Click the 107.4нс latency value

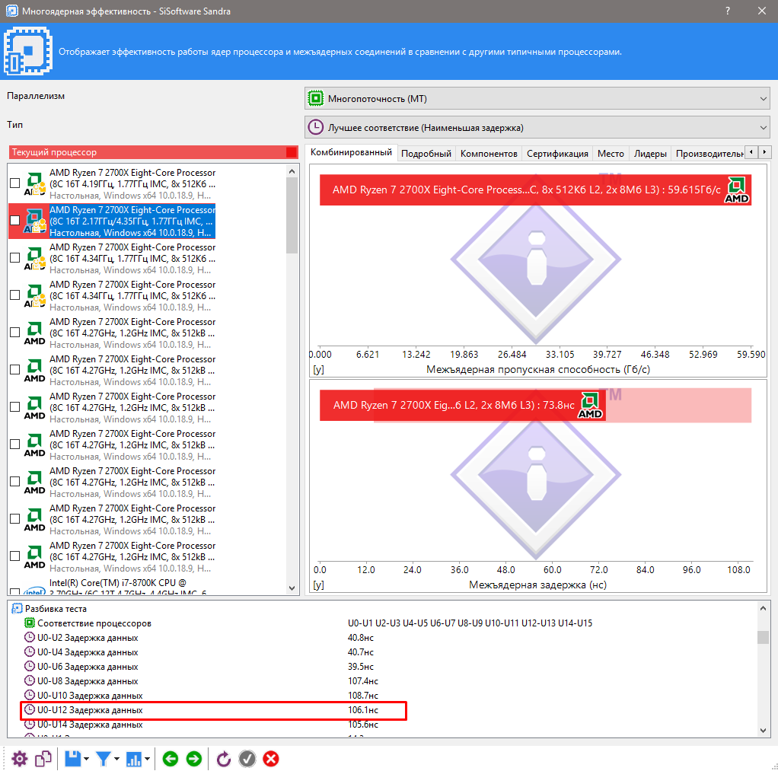[362, 680]
